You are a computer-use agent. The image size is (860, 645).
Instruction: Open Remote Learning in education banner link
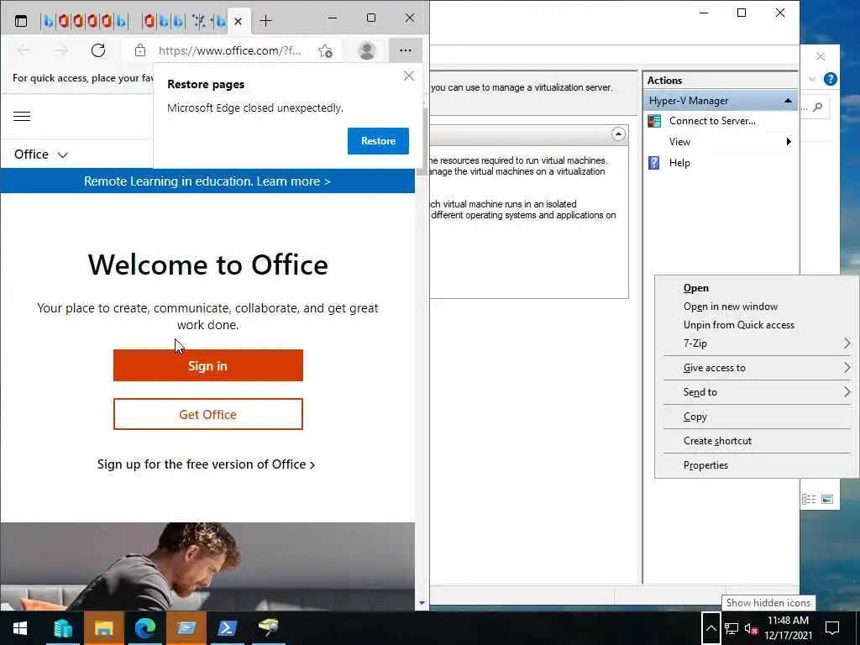[x=207, y=181]
